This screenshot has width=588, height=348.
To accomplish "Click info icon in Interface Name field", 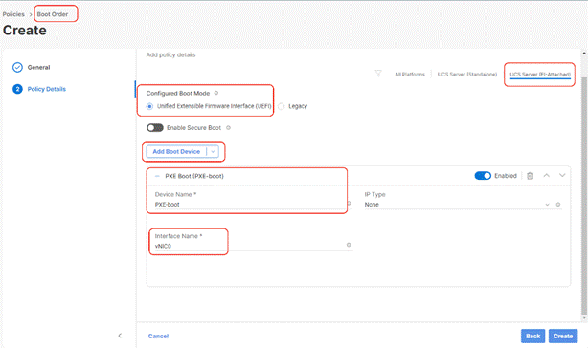I will (349, 245).
